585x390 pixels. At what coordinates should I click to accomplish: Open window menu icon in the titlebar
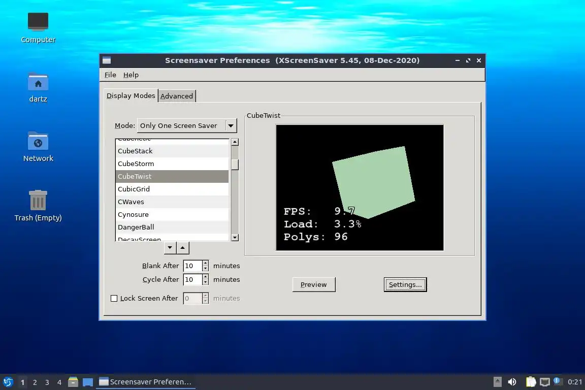(x=107, y=60)
